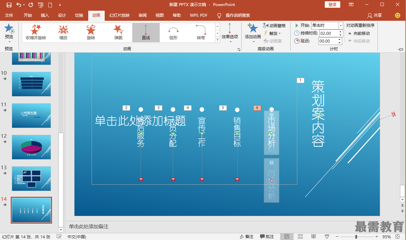Start slideshow from beginning icon in title bar
This screenshot has width=406, height=240.
(x=41, y=5)
